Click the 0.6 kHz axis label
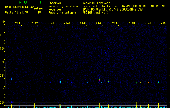This screenshot has height=108, width=170. pyautogui.click(x=2, y=103)
